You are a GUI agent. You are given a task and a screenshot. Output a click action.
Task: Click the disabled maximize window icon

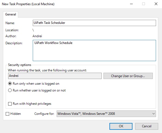tap(144, 4)
